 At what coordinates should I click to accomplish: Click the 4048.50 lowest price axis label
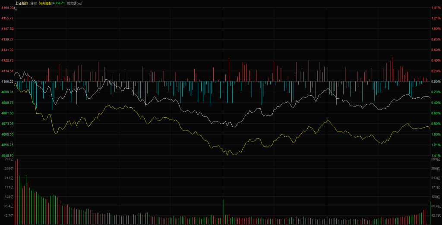tap(7, 156)
